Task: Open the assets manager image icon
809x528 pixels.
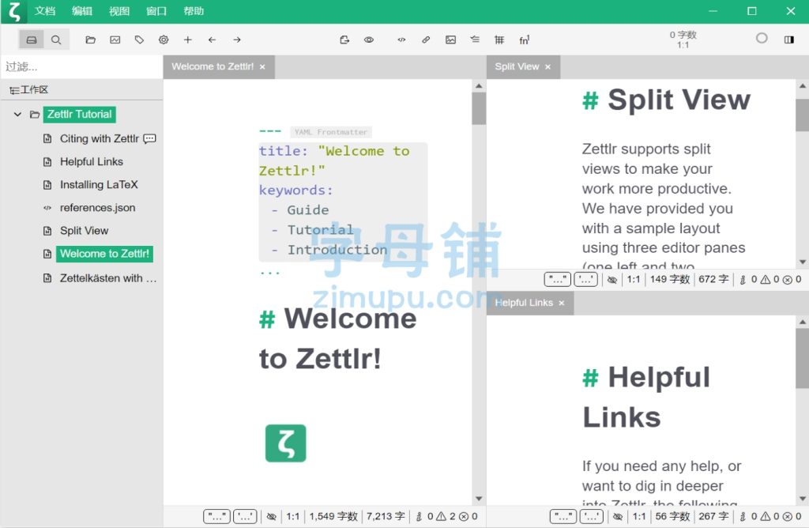Action: point(115,40)
